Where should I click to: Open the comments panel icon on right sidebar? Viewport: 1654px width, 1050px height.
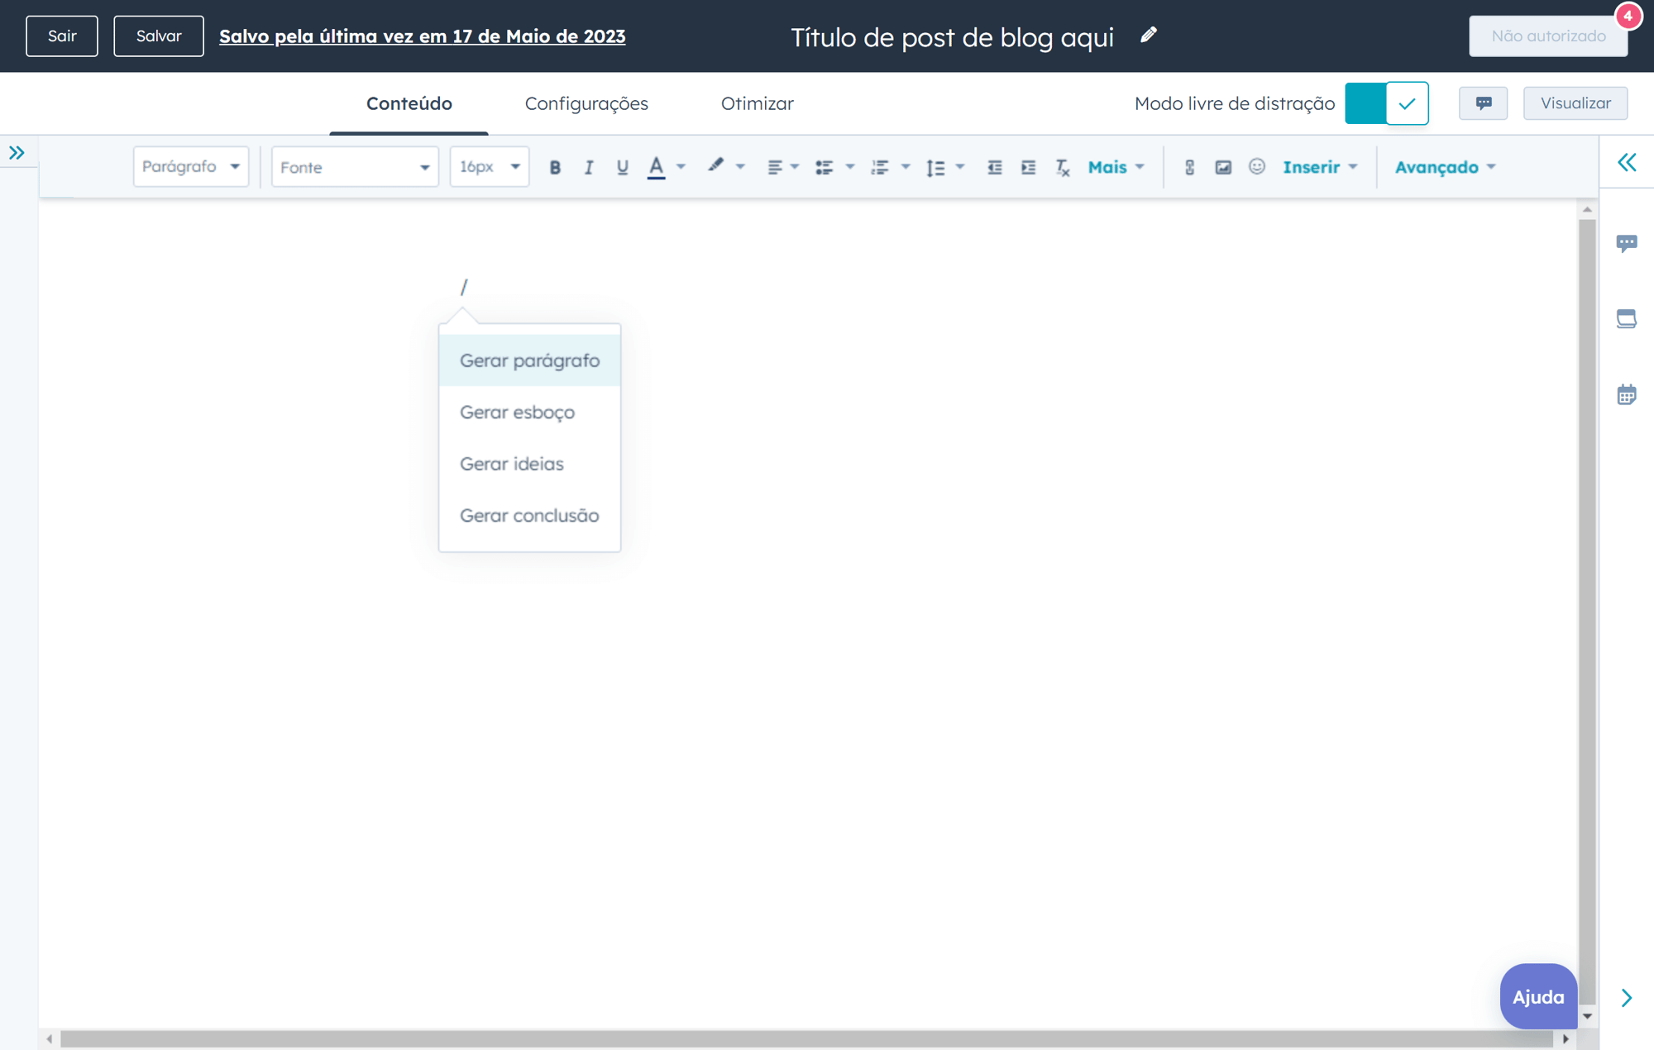1628,242
